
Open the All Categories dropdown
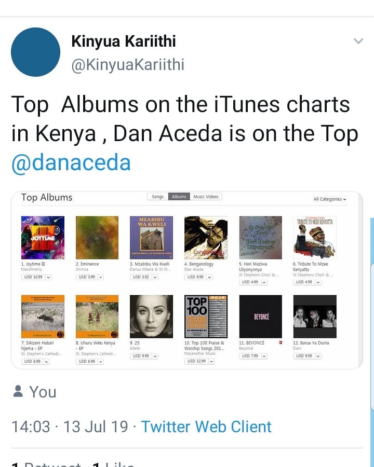click(330, 199)
